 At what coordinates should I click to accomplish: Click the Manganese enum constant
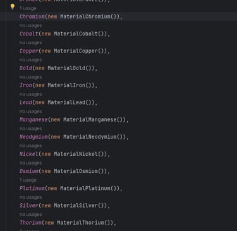(x=33, y=120)
